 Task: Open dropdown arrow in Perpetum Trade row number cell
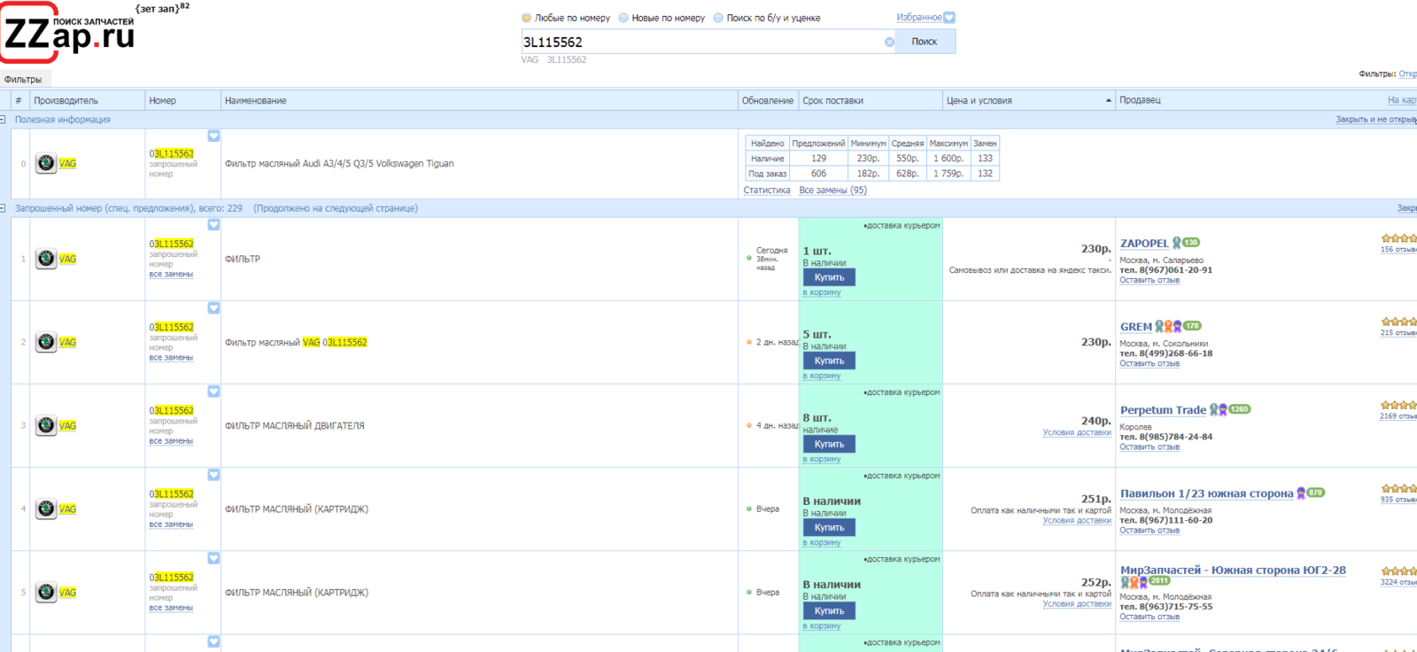pyautogui.click(x=213, y=392)
